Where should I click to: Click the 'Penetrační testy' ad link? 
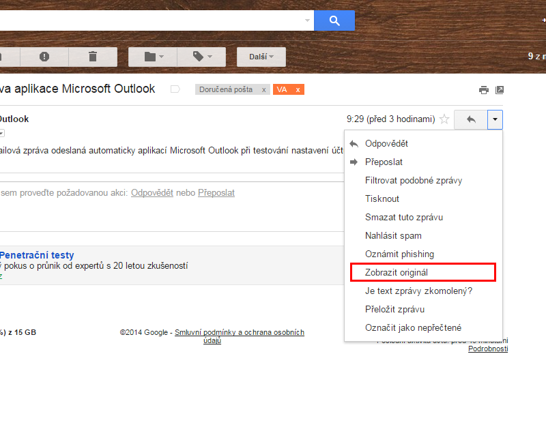(x=37, y=255)
